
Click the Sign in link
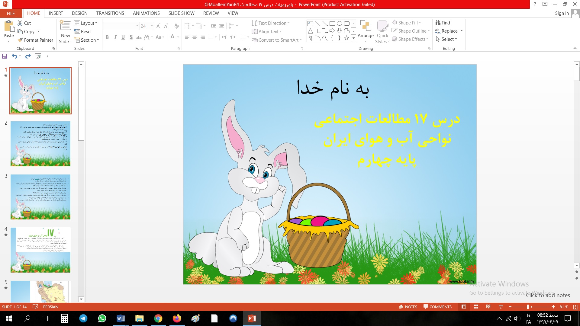click(562, 13)
